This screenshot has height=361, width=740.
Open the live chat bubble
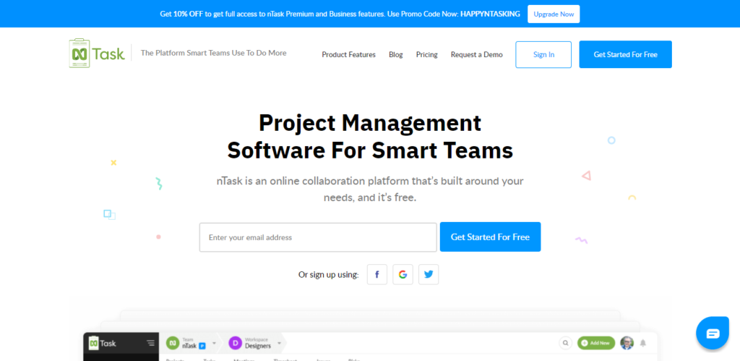(x=713, y=333)
